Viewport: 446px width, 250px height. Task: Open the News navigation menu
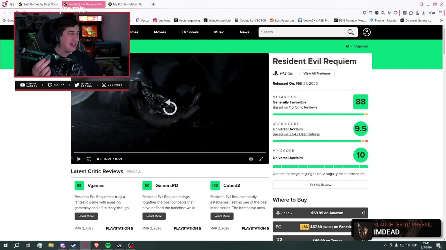coord(245,32)
